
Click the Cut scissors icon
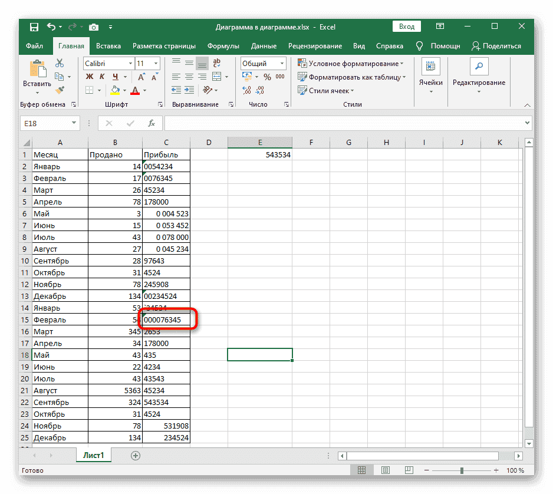click(60, 63)
